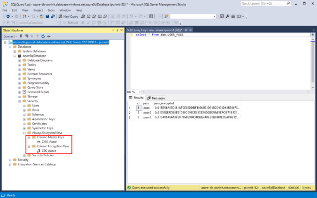Image resolution: width=317 pixels, height=198 pixels.
Task: Collapse the Column Master Keys node
Action: (29, 137)
